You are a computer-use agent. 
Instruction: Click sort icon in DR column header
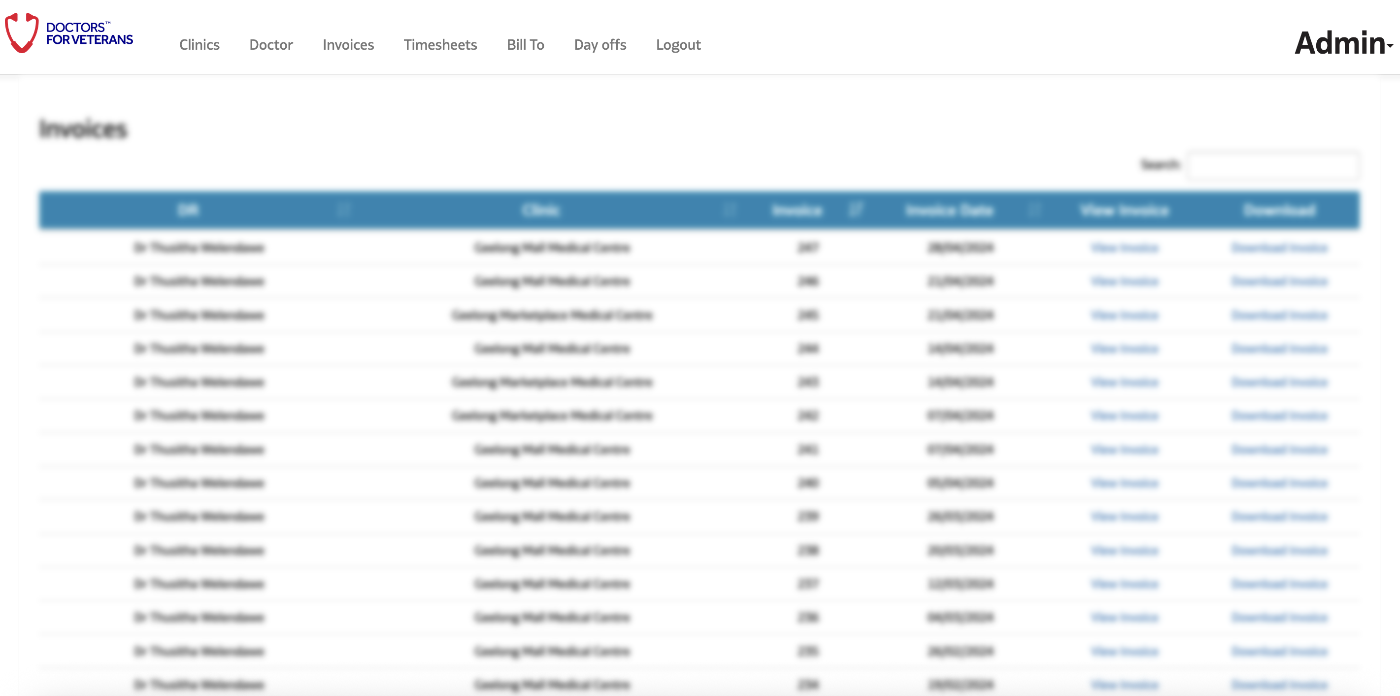(x=343, y=210)
